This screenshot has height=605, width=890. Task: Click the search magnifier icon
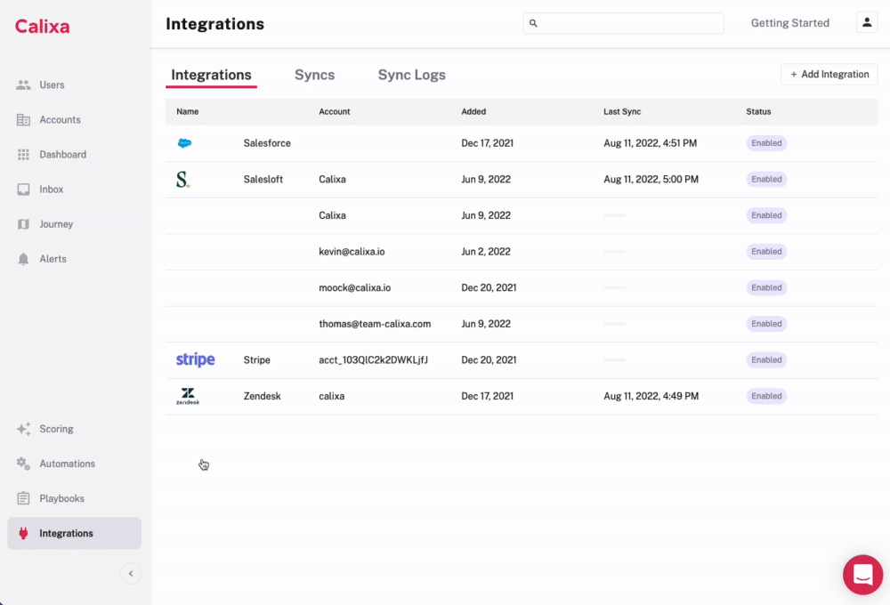[533, 23]
